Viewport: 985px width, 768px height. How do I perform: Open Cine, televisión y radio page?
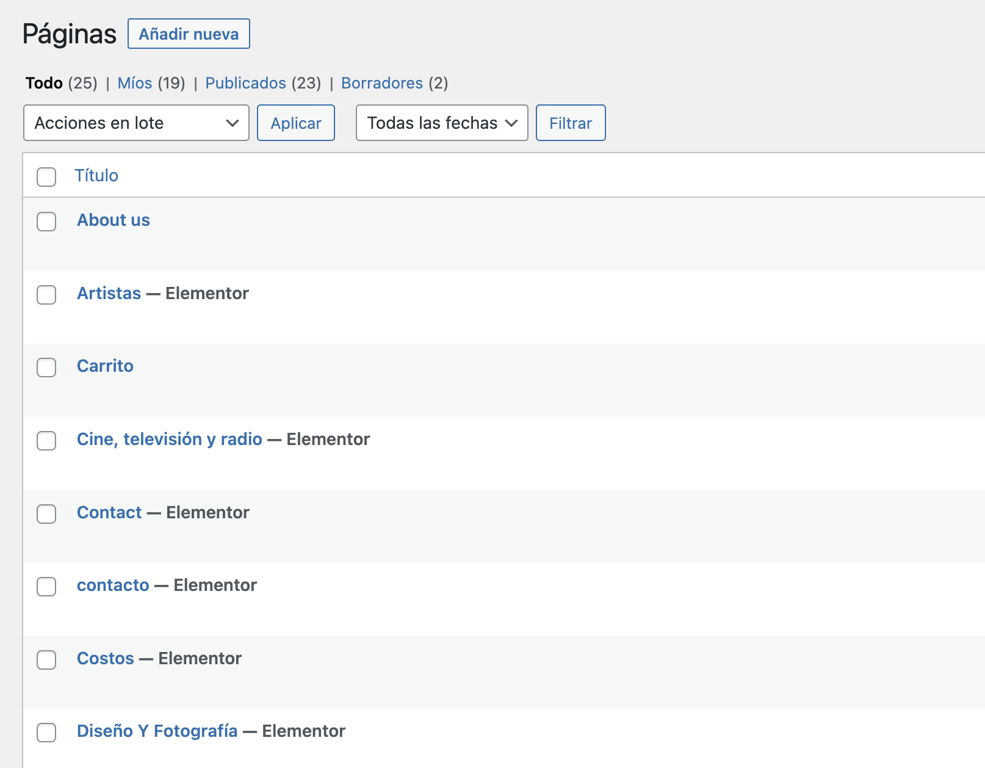coord(169,440)
